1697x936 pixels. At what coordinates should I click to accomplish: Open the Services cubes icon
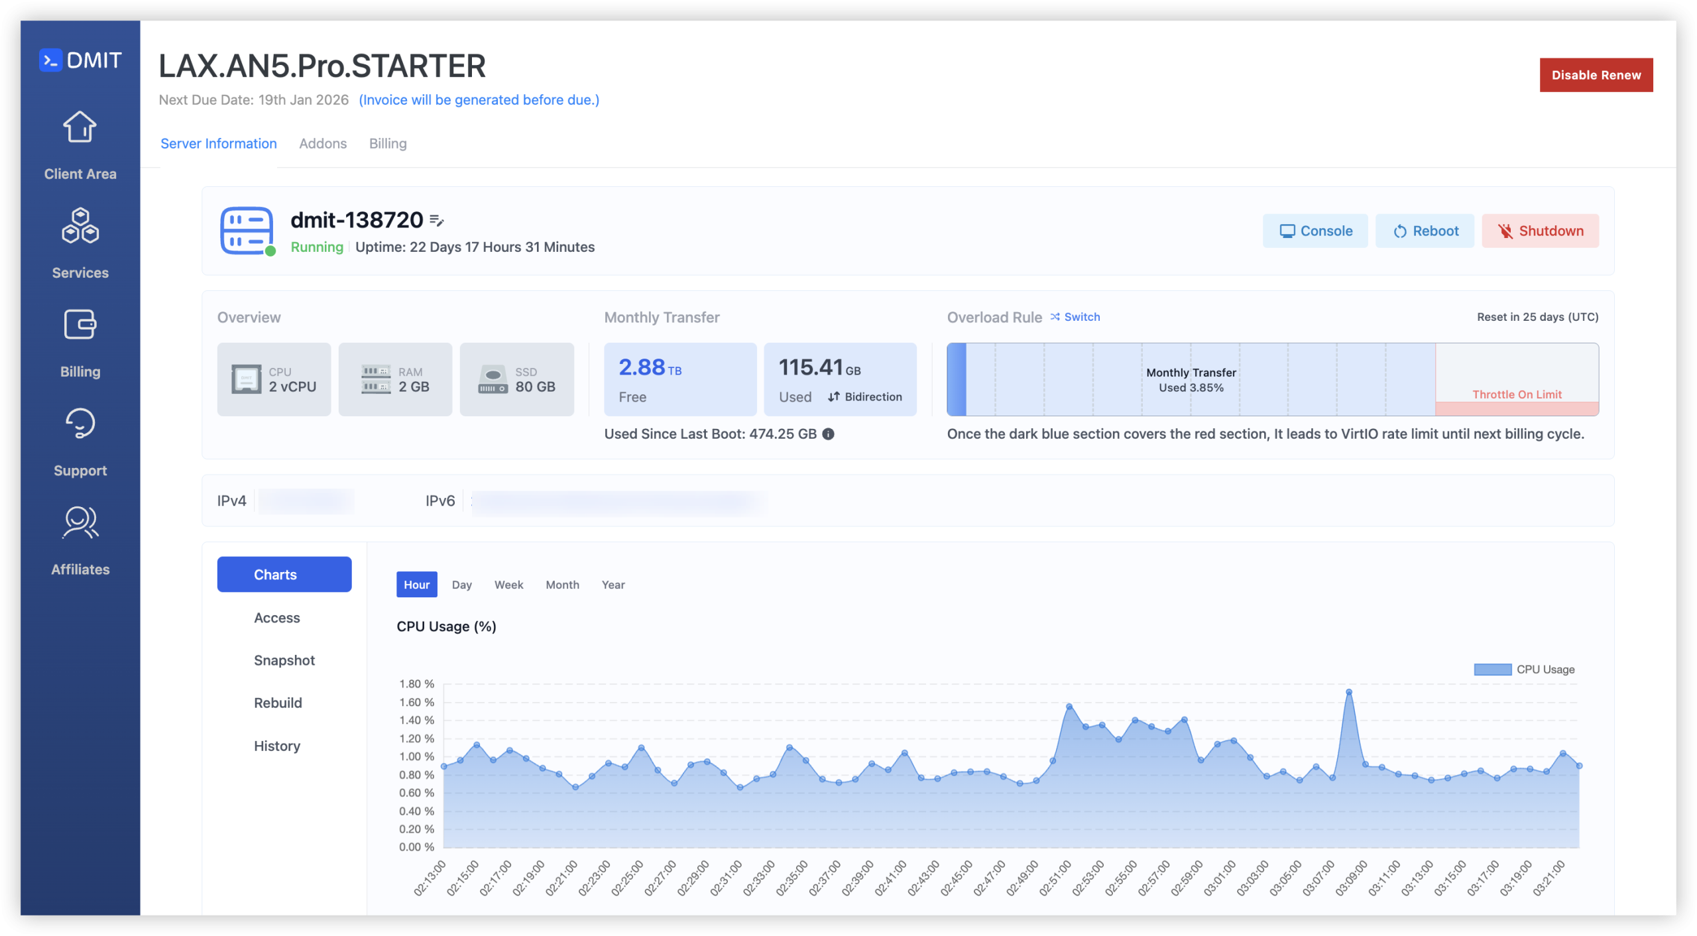click(x=80, y=226)
